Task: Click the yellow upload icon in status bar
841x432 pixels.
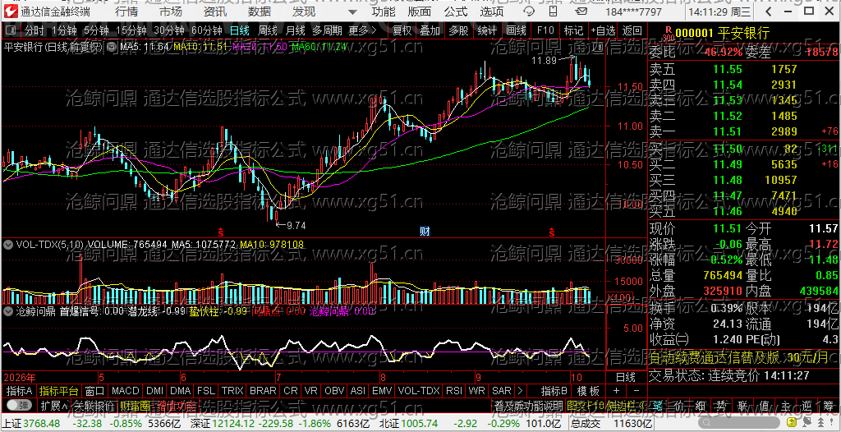Action: coord(792,422)
